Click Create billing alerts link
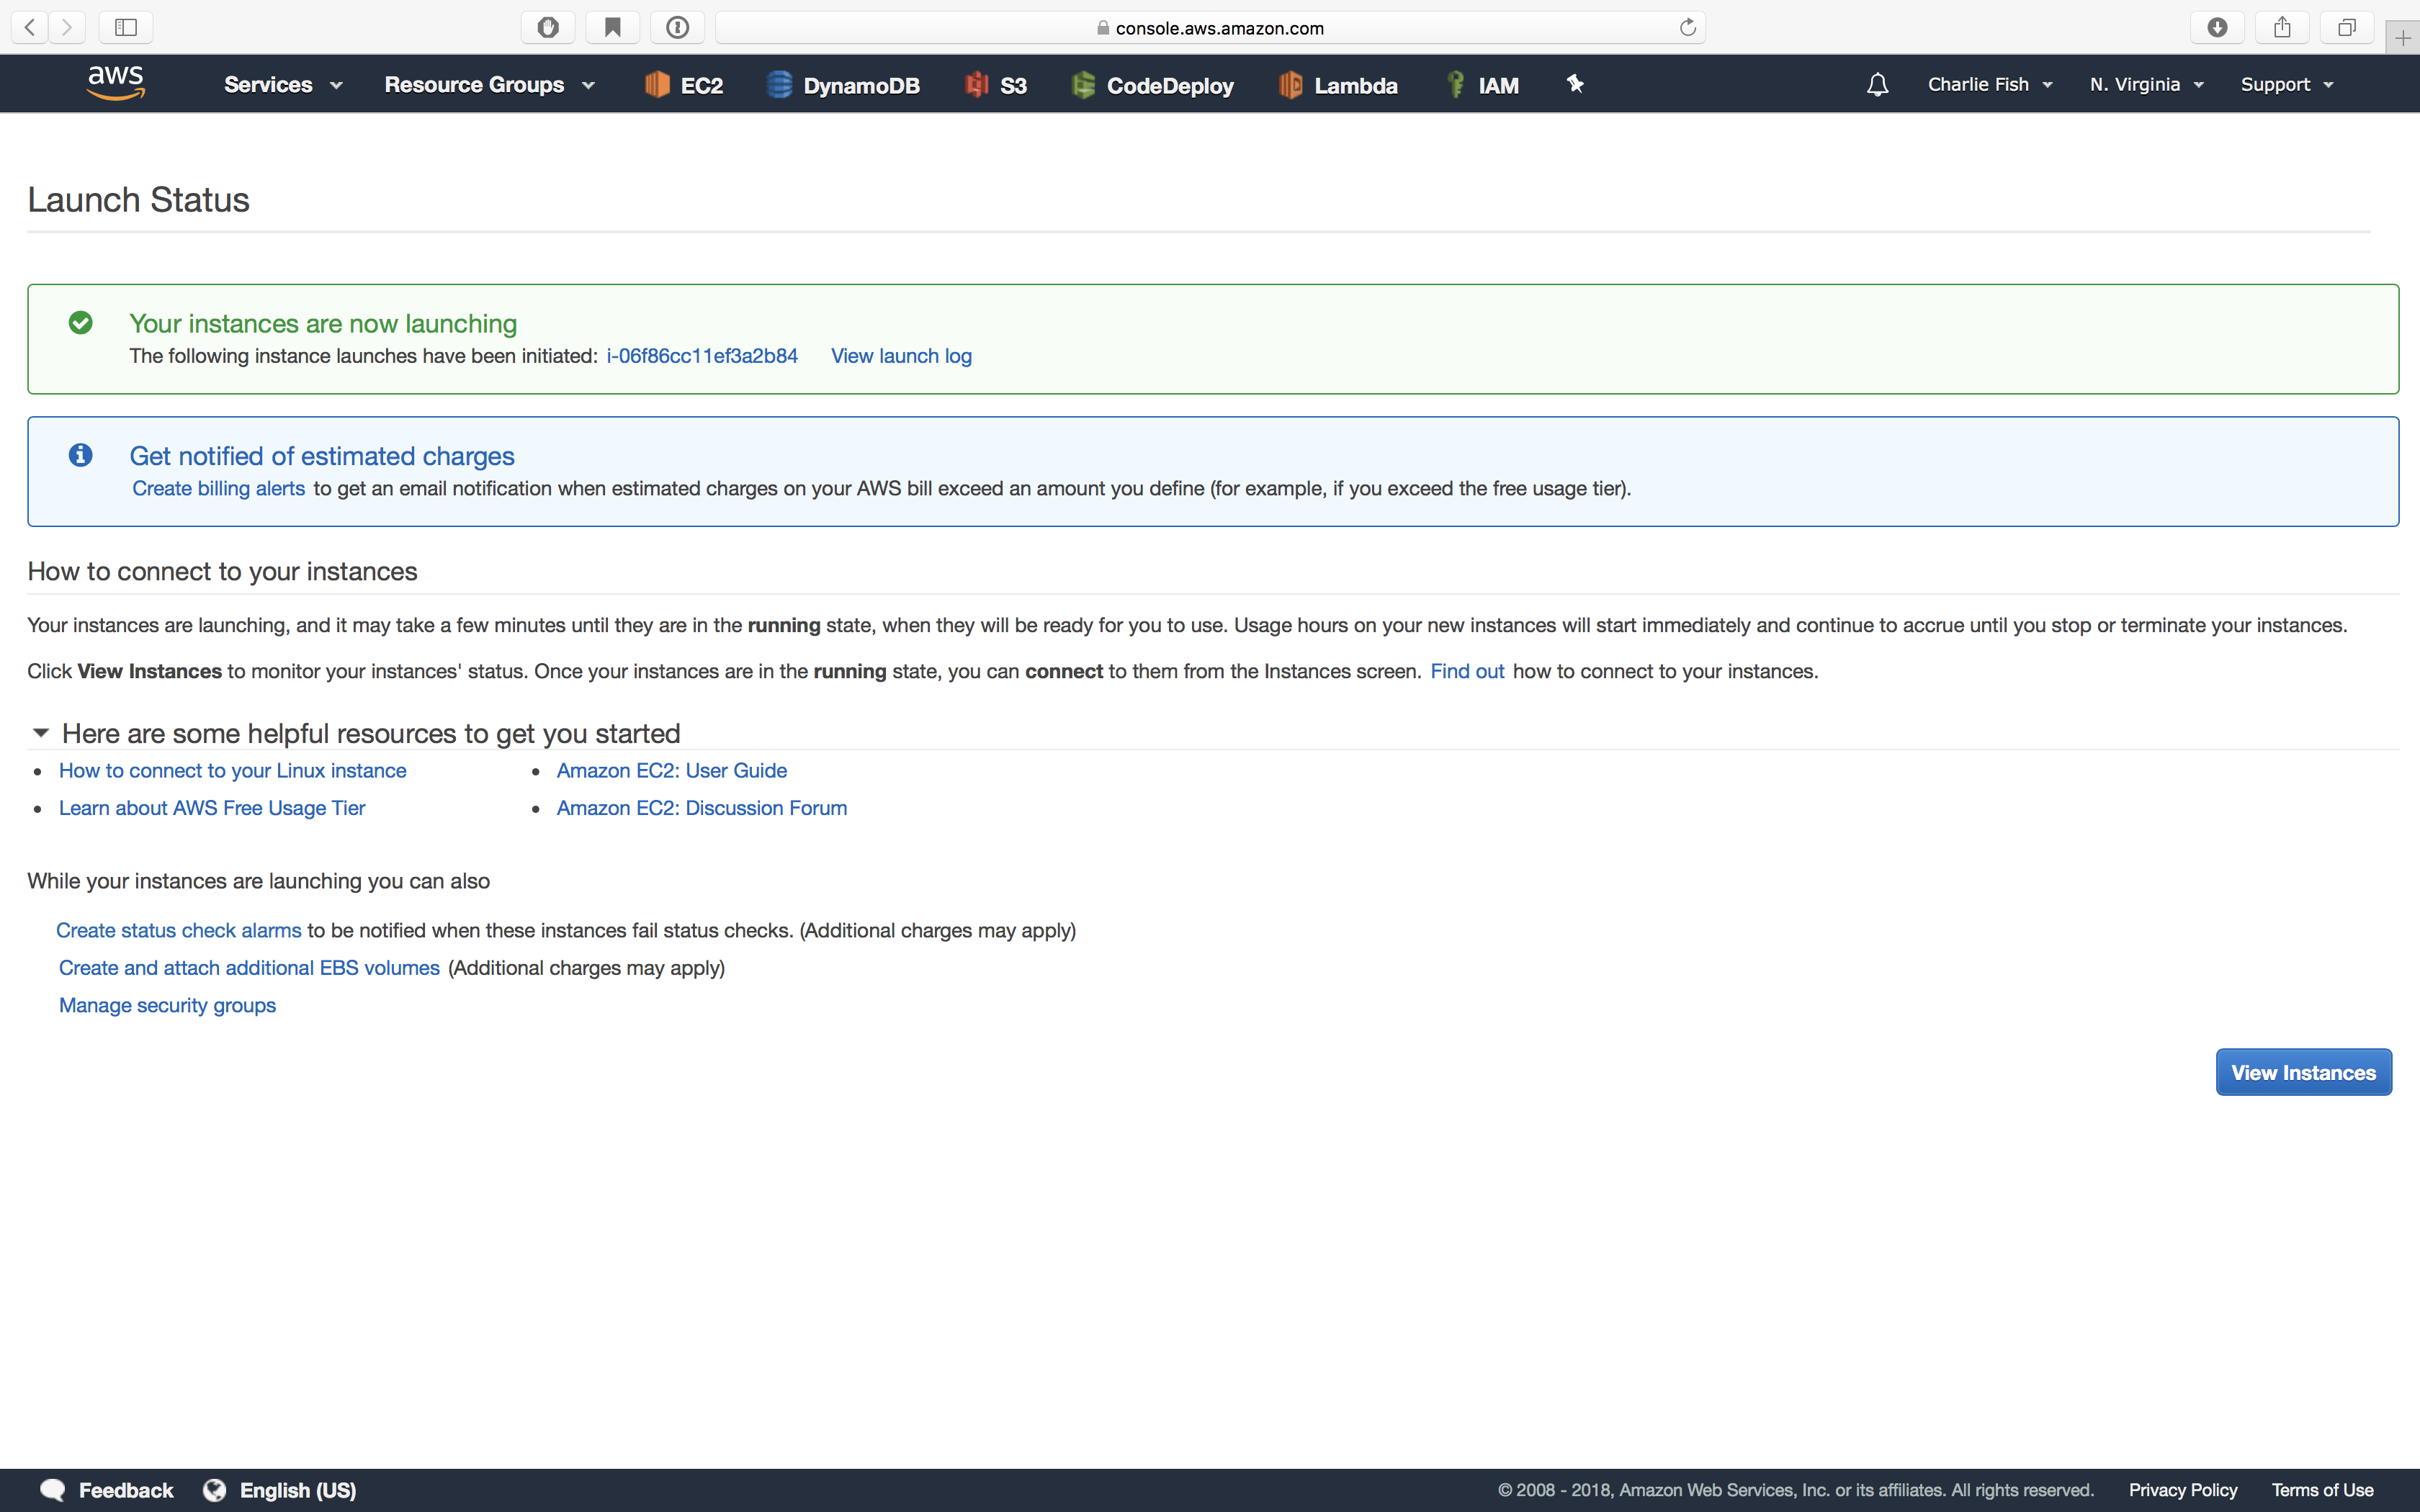The height and width of the screenshot is (1512, 2420). (x=218, y=489)
